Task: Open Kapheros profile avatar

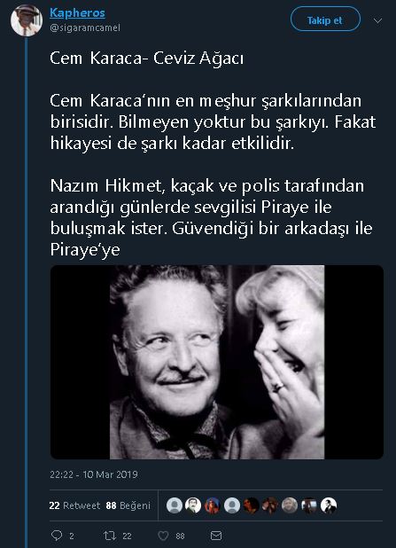Action: 27,20
